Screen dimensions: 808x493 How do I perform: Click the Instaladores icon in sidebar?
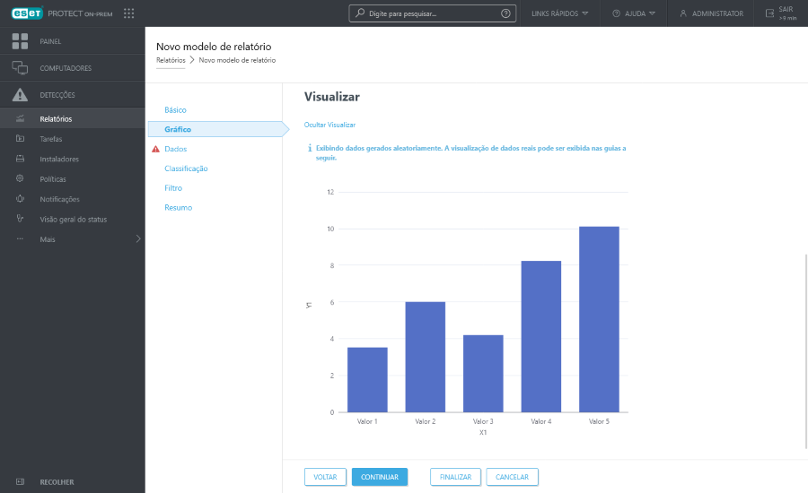[x=20, y=159]
